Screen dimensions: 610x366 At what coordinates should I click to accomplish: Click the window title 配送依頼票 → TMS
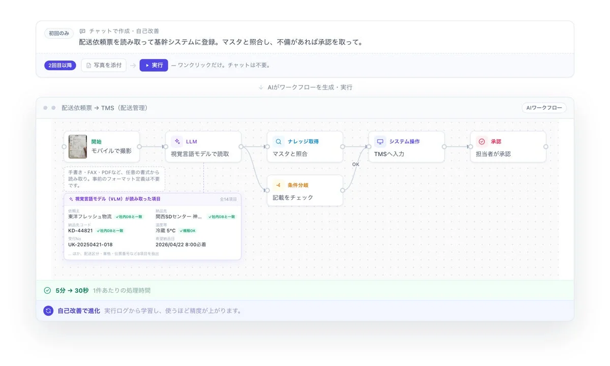[104, 108]
